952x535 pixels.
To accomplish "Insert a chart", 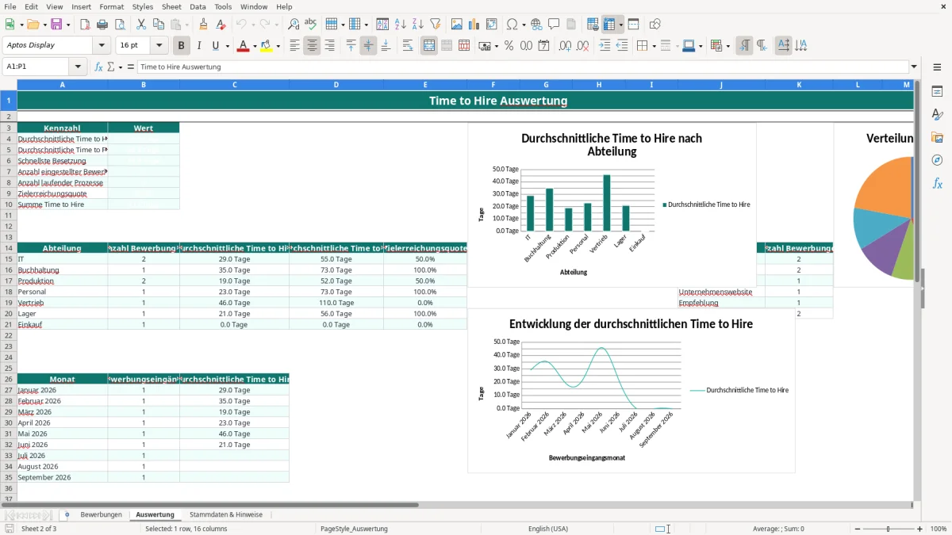I will click(x=474, y=25).
